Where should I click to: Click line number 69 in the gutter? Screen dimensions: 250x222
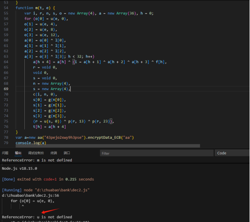click(6, 89)
